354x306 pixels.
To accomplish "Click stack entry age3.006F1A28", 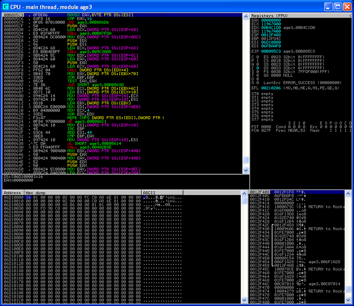I will point(324,262).
